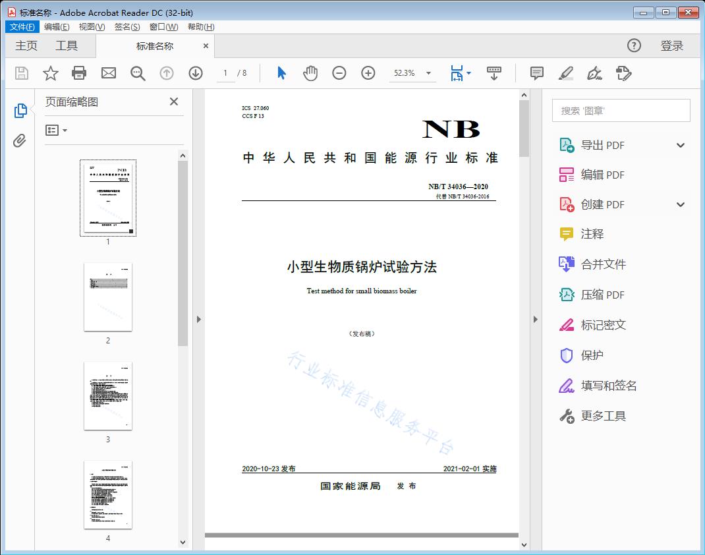Screen dimensions: 705x555
Task: Select page 3 thumbnail in the sidebar
Action: point(107,396)
